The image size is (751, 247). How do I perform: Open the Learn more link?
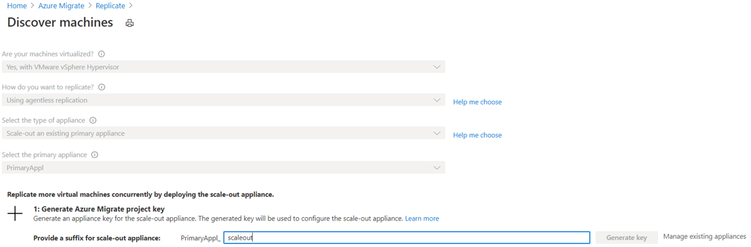pyautogui.click(x=422, y=218)
